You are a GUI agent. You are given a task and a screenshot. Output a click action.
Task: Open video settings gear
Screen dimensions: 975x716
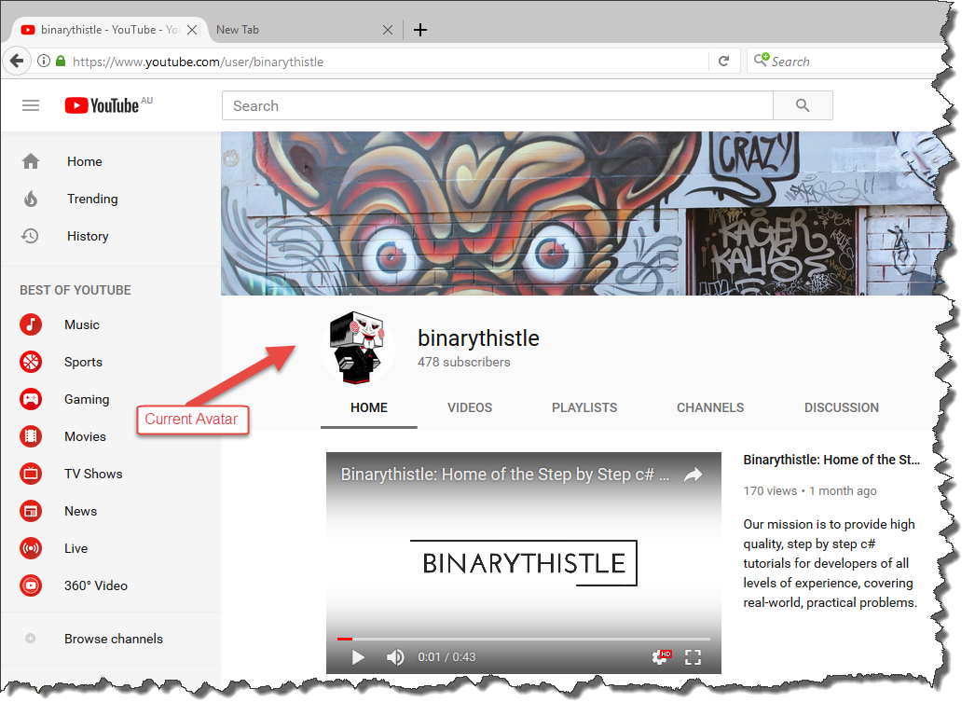(x=660, y=657)
